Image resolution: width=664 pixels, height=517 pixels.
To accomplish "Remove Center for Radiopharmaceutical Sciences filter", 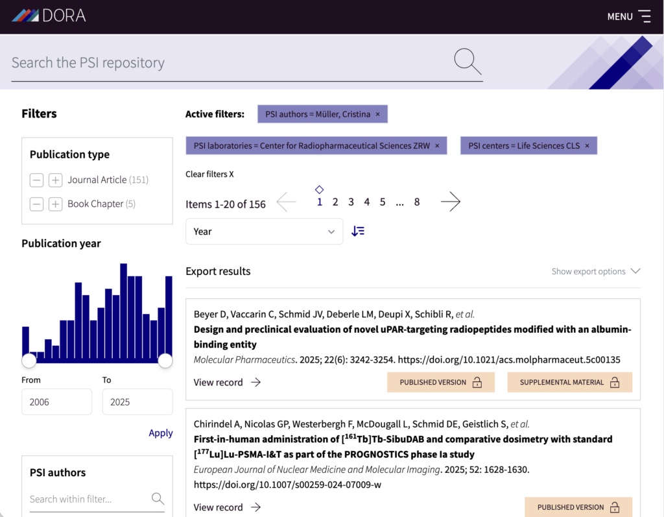I will tap(437, 146).
